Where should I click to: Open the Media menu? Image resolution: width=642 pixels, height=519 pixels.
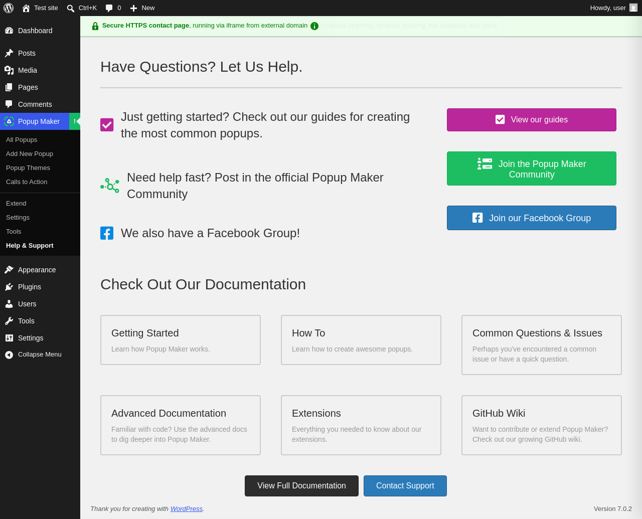40,70
